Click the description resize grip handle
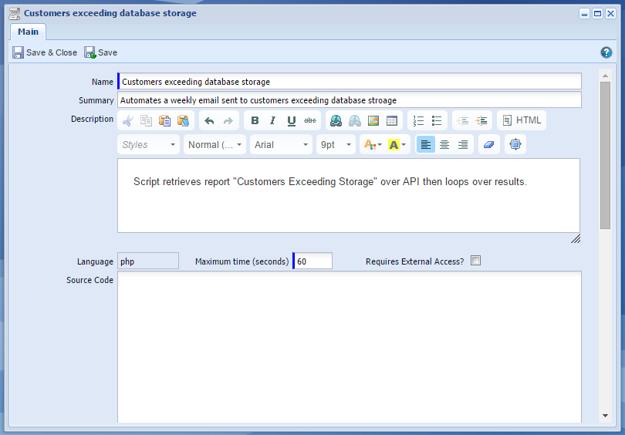 click(576, 238)
